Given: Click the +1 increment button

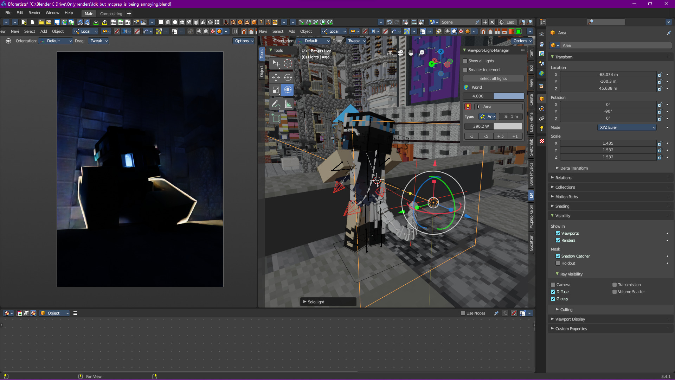Looking at the screenshot, I should (515, 136).
